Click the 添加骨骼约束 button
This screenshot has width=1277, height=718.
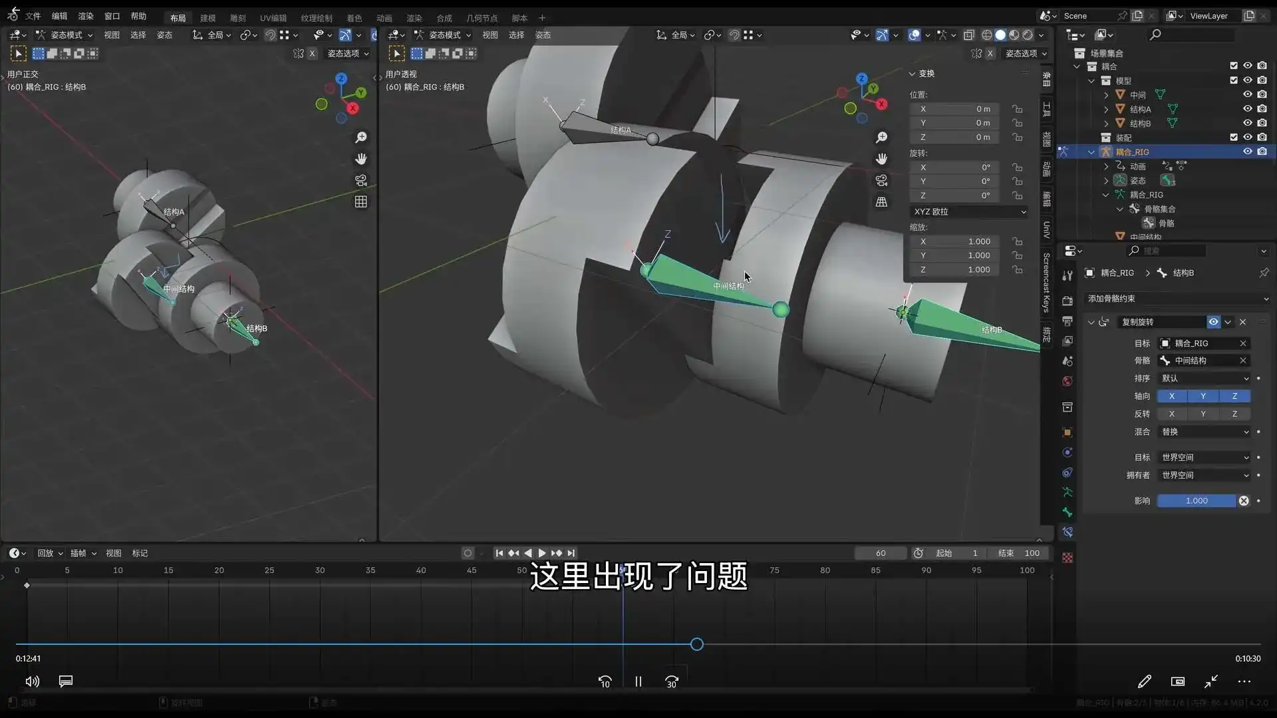tap(1176, 299)
